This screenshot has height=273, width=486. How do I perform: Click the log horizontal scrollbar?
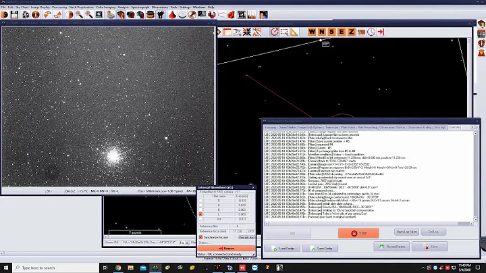point(369,224)
